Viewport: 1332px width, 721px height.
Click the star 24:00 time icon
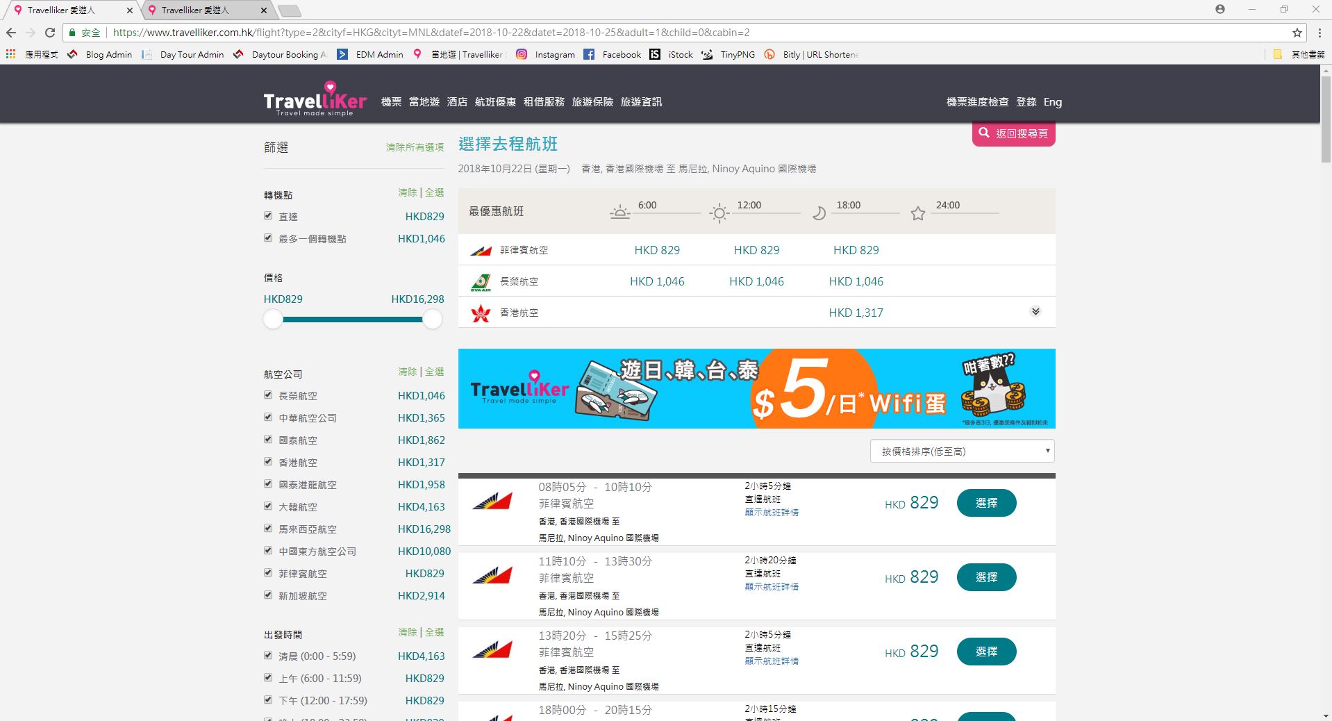917,213
